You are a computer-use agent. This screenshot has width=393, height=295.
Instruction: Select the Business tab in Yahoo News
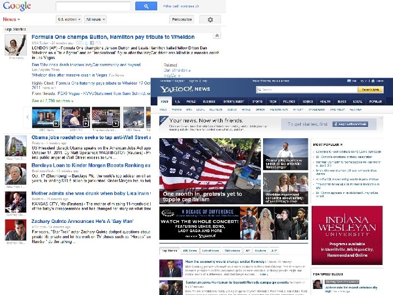209,102
